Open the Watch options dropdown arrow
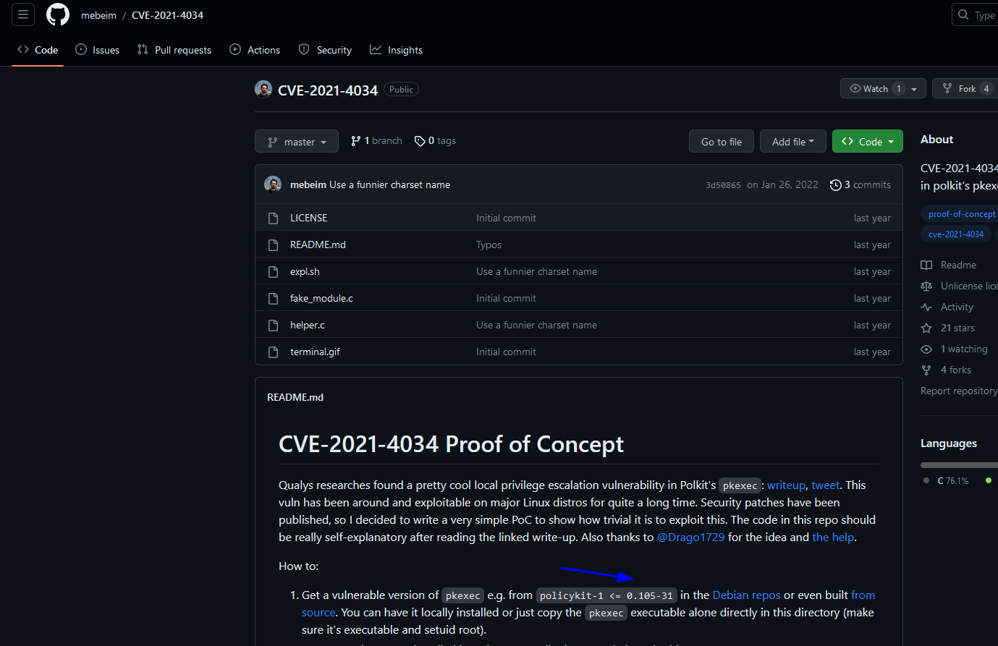This screenshot has width=998, height=646. pyautogui.click(x=915, y=88)
